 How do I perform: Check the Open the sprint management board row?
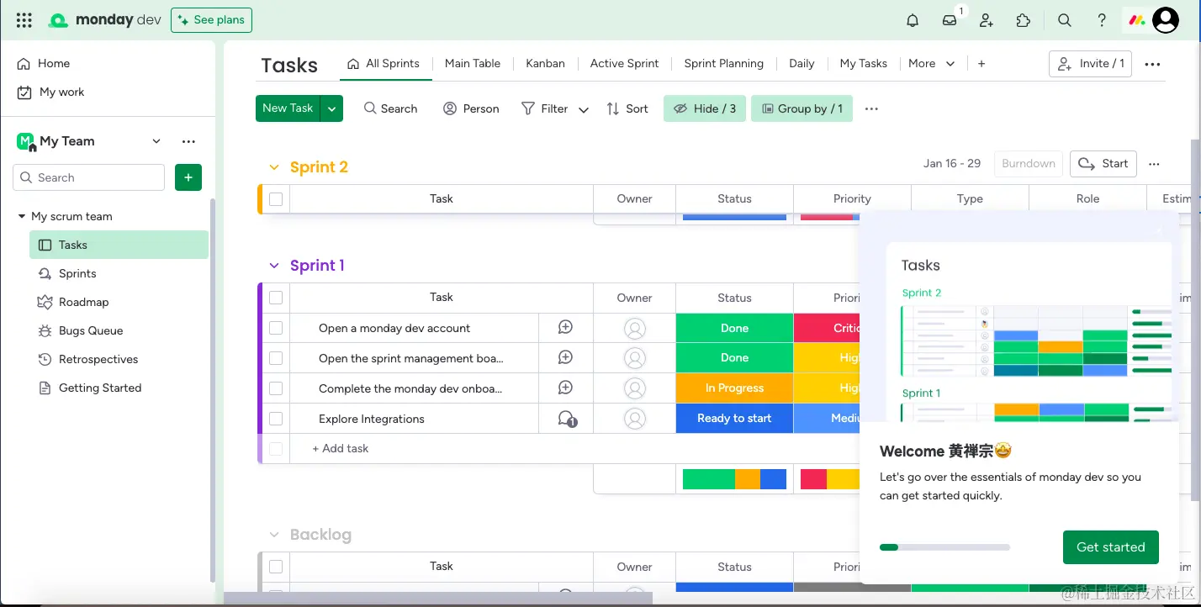tap(276, 358)
